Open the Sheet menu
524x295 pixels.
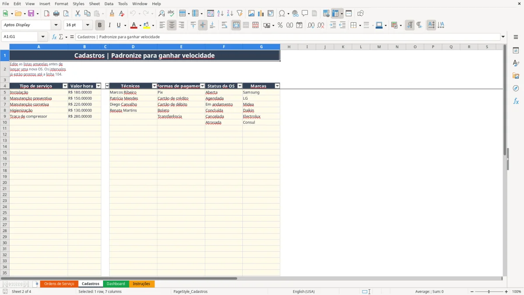(94, 3)
